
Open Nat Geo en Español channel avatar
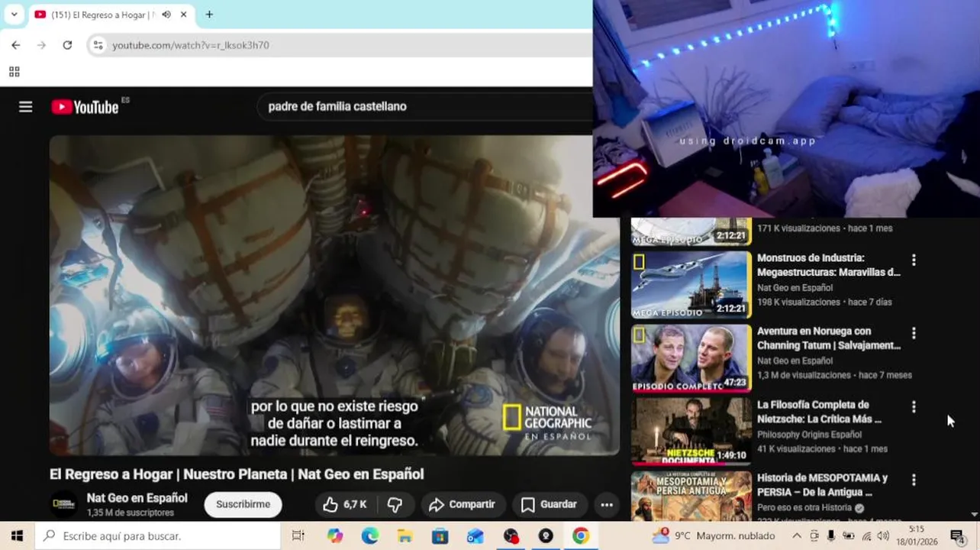click(64, 504)
